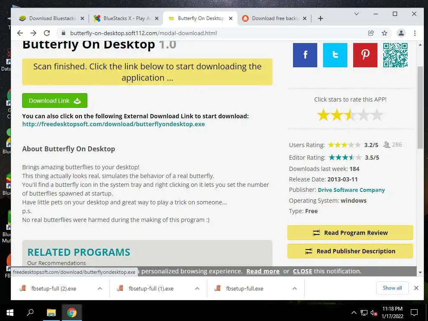Open the notification center icon
The image size is (428, 321).
[x=414, y=313]
